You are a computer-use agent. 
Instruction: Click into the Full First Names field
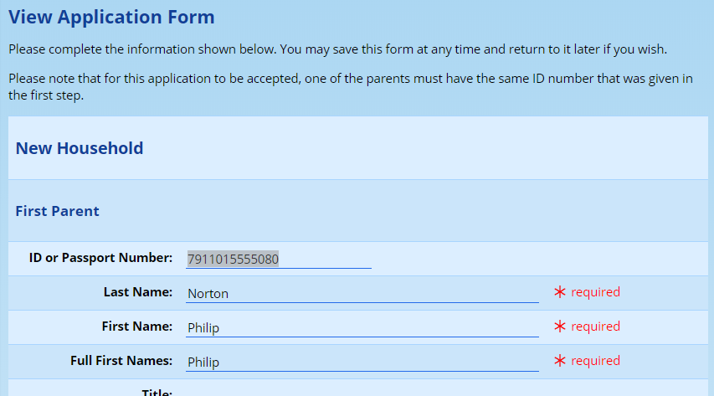pyautogui.click(x=362, y=362)
